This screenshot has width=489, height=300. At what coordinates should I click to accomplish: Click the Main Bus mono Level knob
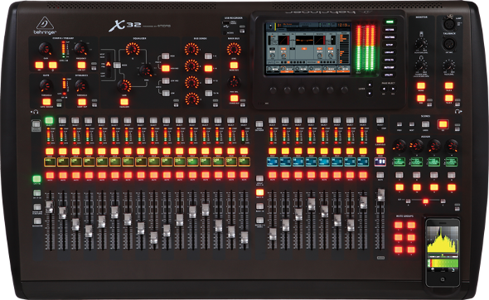[234, 49]
